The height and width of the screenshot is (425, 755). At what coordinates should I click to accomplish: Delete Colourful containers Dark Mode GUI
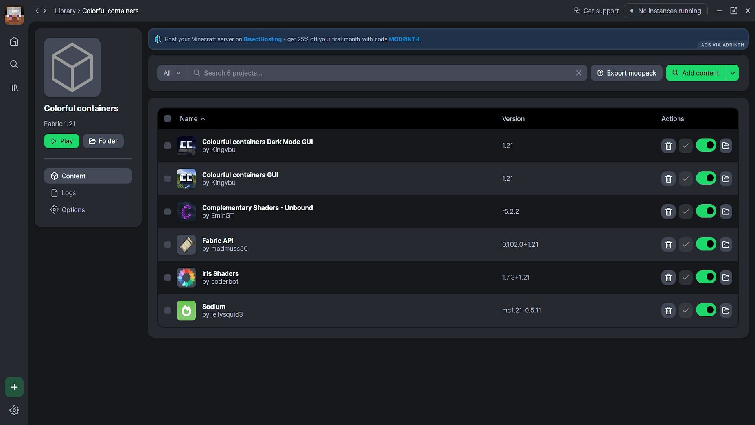click(668, 146)
